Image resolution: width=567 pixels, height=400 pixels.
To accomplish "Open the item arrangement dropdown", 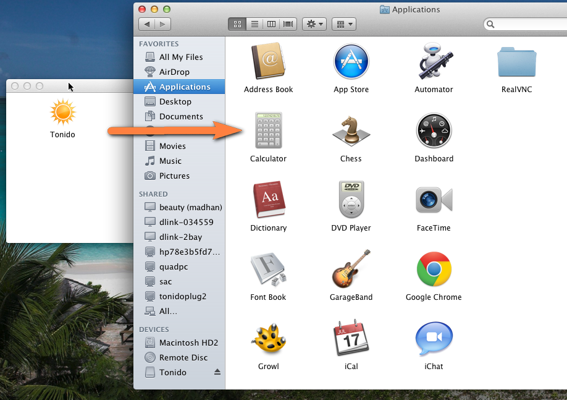I will click(x=344, y=24).
